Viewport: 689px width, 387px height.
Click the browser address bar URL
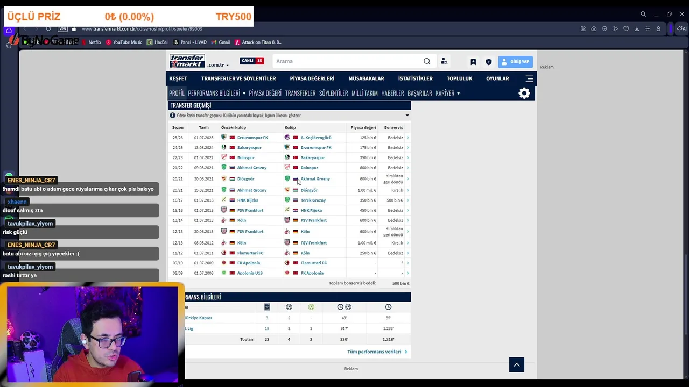coord(142,28)
